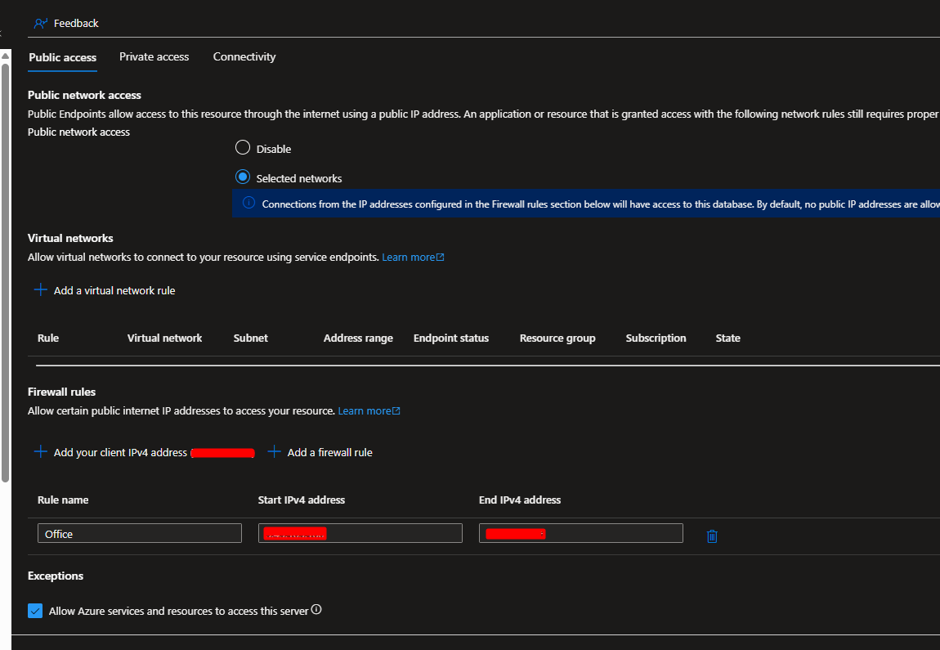Click the End IPv4 address column header
The image size is (940, 650).
coord(520,500)
